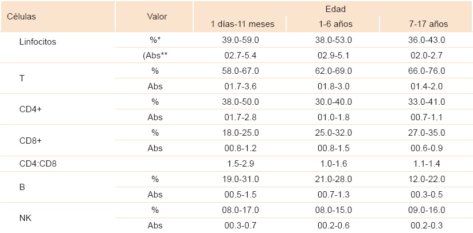Click the Valor column header
473x233 pixels.
point(157,17)
